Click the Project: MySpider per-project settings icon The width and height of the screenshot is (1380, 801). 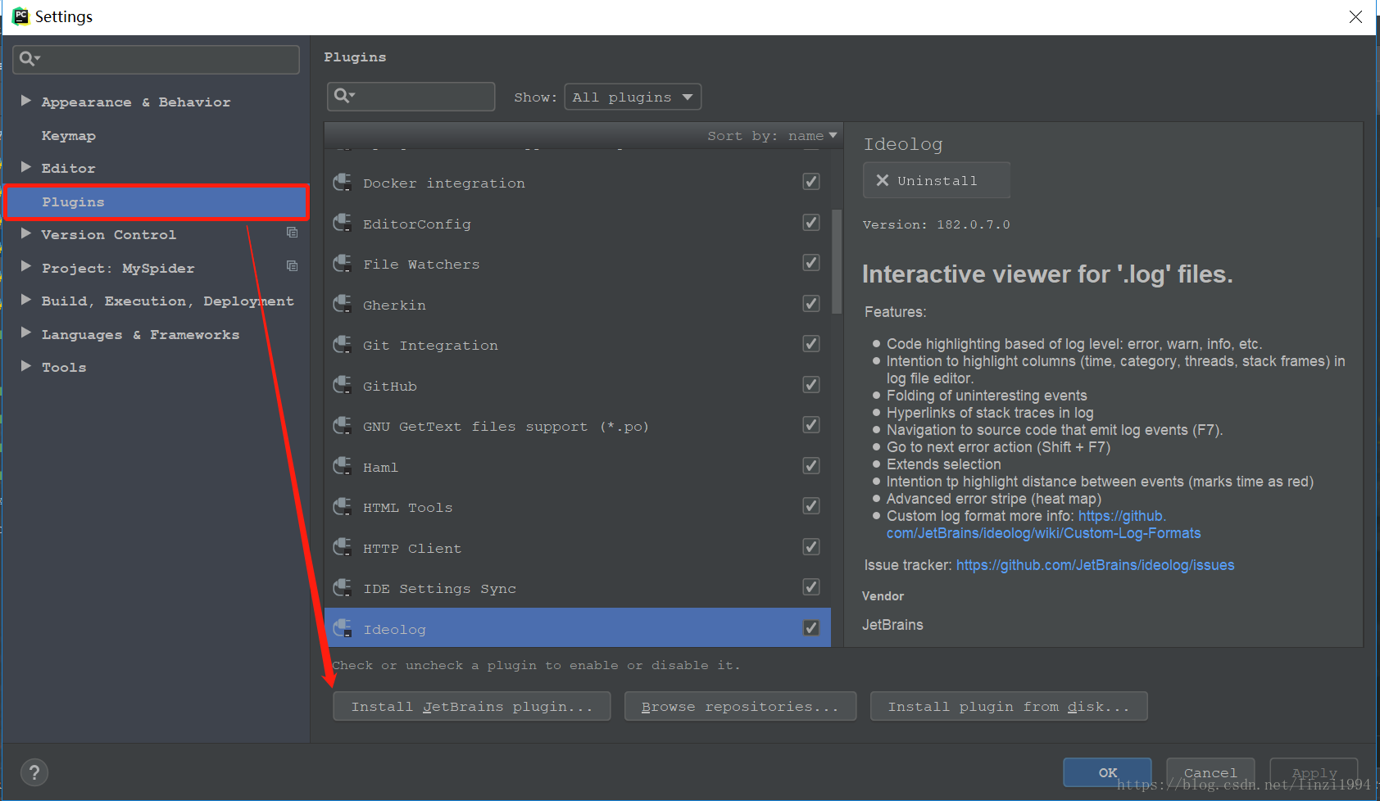(292, 266)
